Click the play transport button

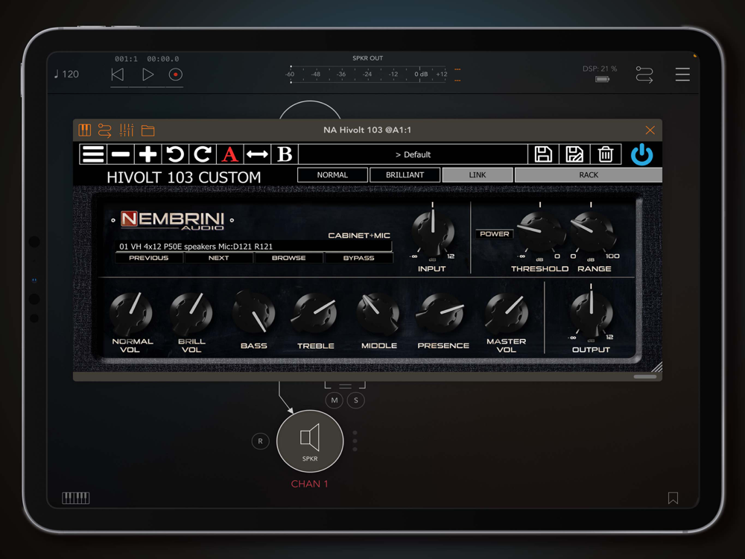(148, 75)
